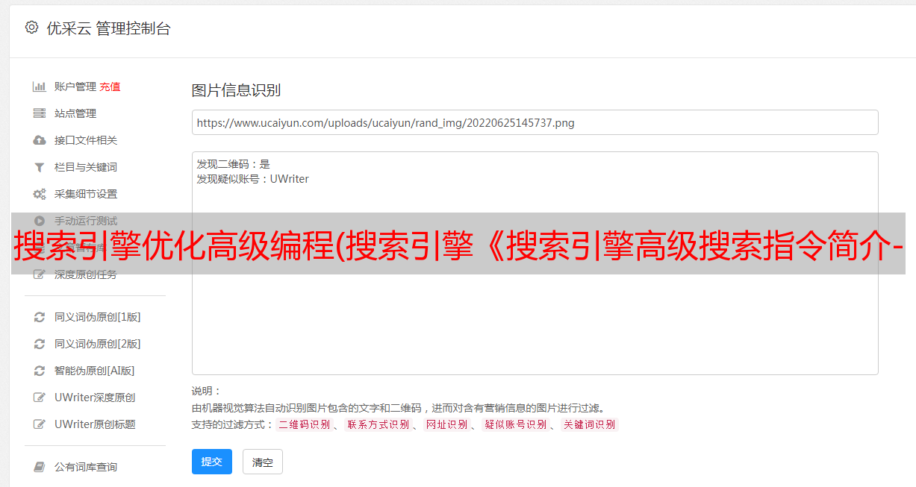Click the cloud upload icon for 接口文件相关
Viewport: 916px width, 487px height.
pos(40,140)
